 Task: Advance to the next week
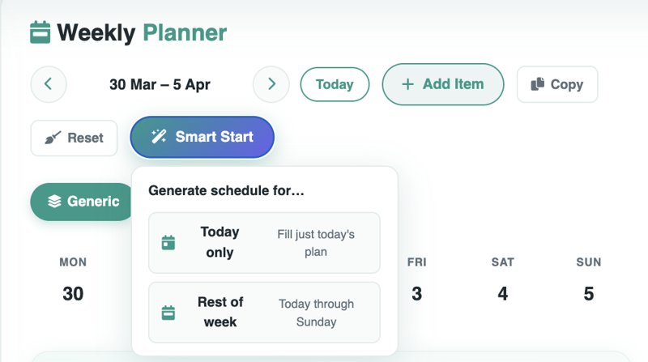271,84
